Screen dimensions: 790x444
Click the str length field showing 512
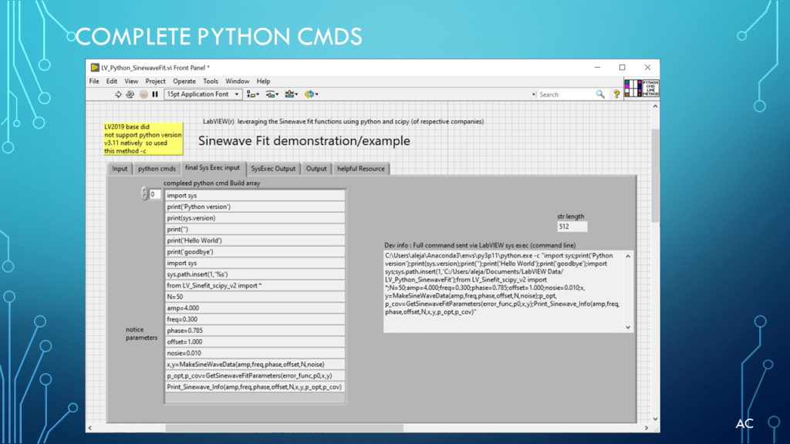[572, 227]
